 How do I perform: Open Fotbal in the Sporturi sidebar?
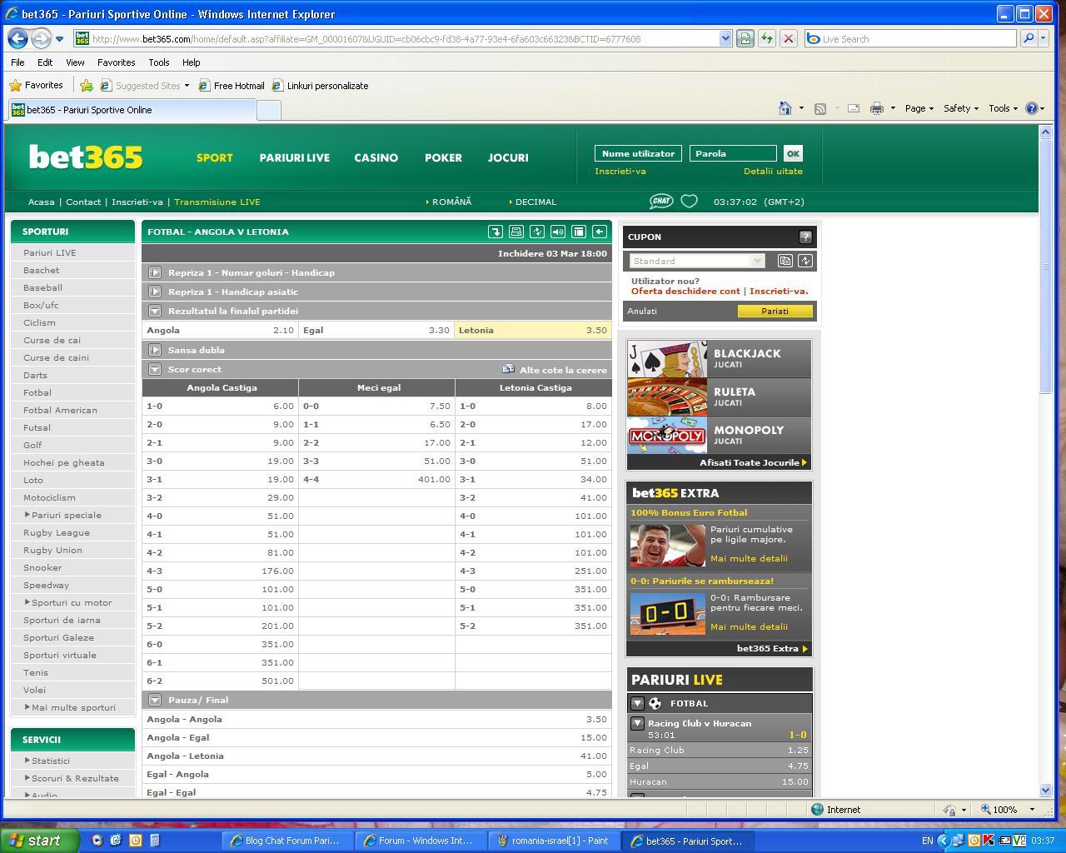(x=37, y=392)
